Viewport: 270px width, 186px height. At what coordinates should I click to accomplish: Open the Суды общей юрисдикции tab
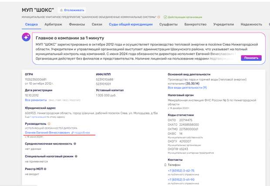131,24
